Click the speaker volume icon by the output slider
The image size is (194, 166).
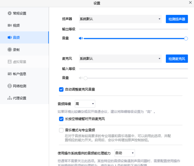click(x=81, y=38)
